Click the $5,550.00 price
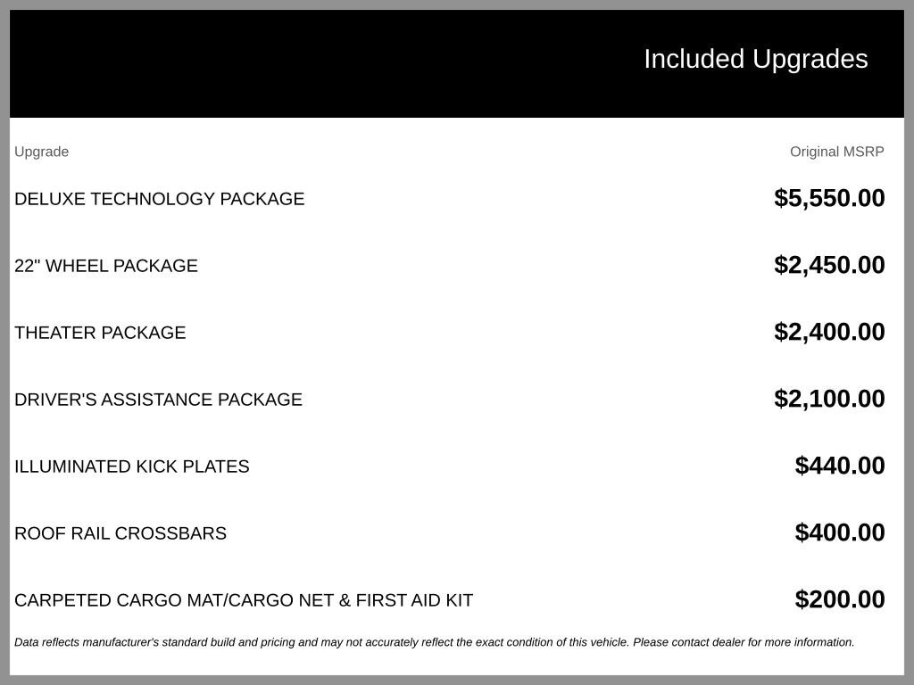The image size is (914, 685). (829, 198)
